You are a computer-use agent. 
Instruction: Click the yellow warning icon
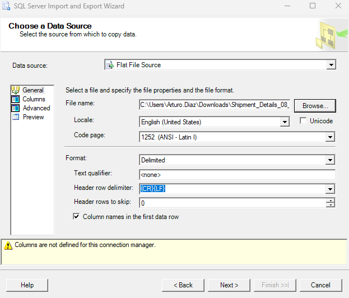coord(8,245)
